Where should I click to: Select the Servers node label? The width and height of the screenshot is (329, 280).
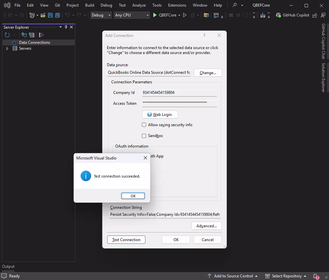pyautogui.click(x=25, y=48)
